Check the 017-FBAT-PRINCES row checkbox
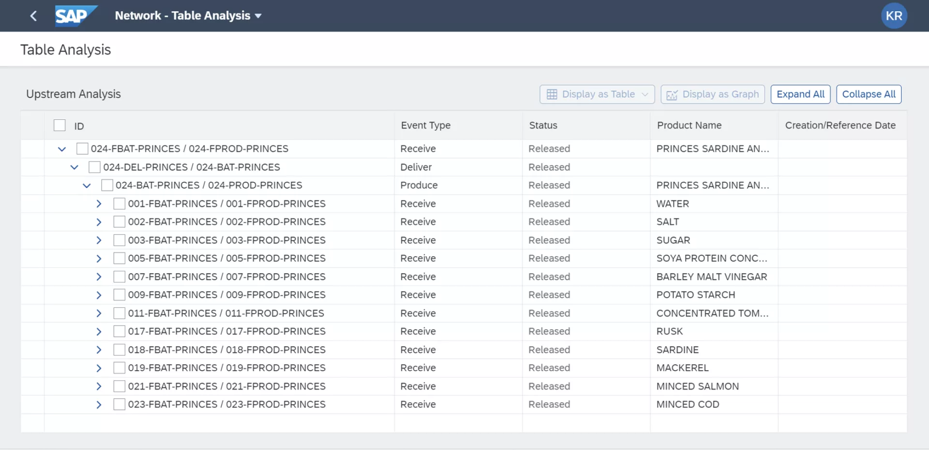Image resolution: width=929 pixels, height=450 pixels. [x=119, y=331]
